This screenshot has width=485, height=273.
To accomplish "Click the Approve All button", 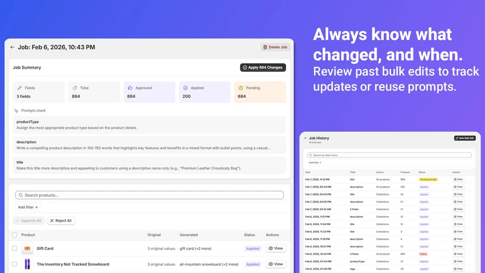I will click(x=28, y=221).
